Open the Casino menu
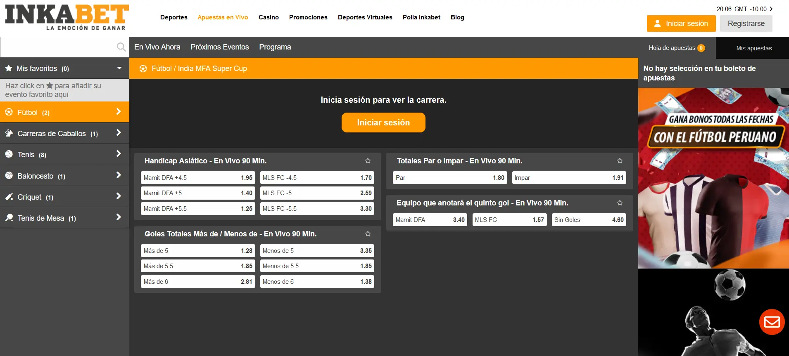The image size is (789, 356). tap(269, 17)
